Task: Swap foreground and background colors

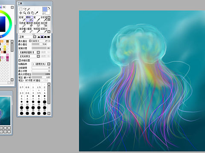Action: pyautogui.click(x=49, y=8)
